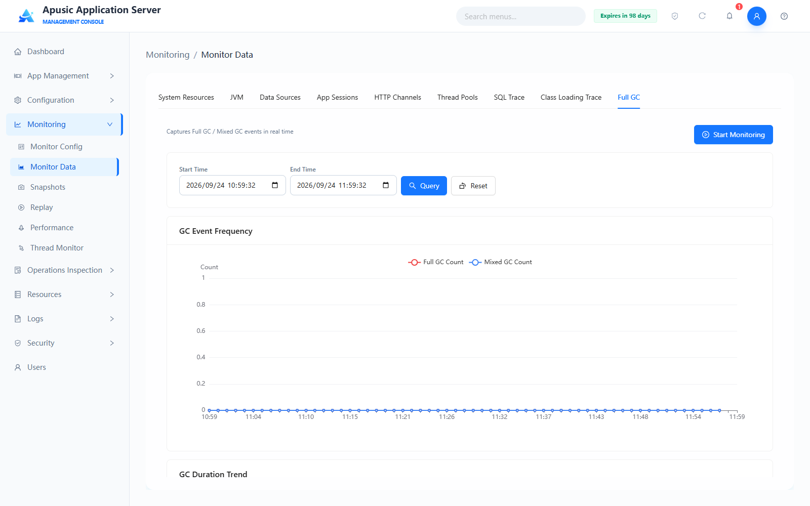Click the help question mark icon
810x506 pixels.
[x=784, y=16]
